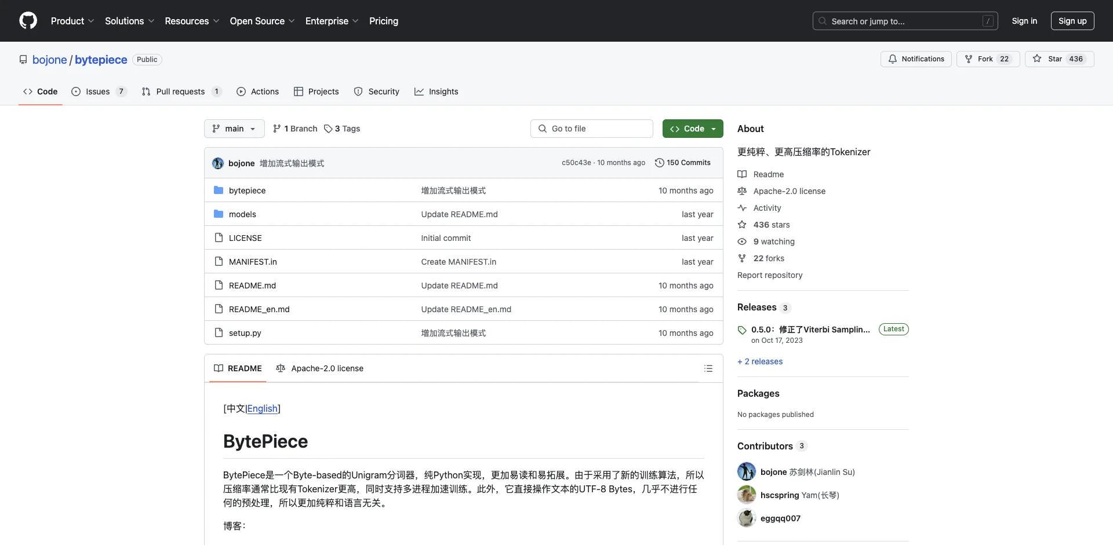
Task: Click the Go to file search field
Action: [x=592, y=129]
